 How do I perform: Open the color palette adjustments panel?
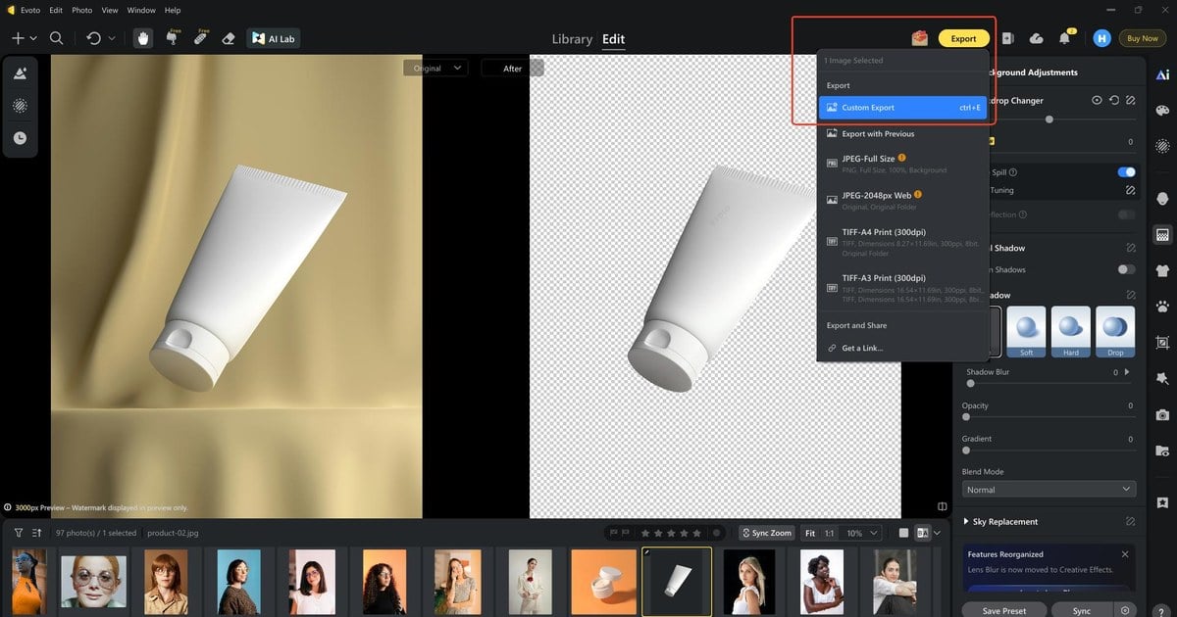click(x=1162, y=110)
